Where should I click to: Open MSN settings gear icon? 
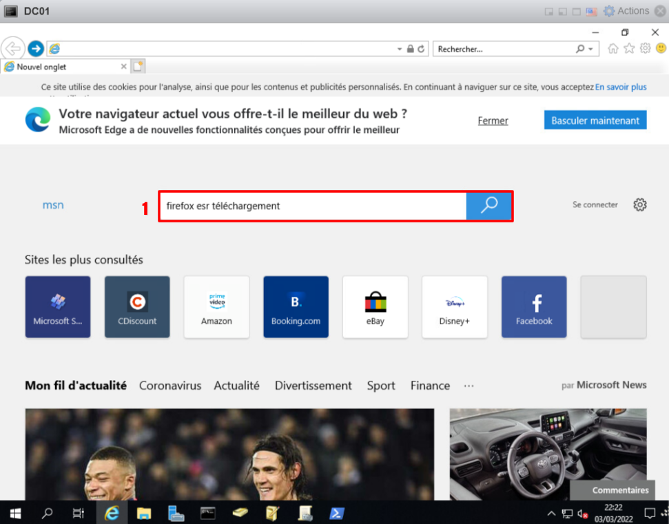(x=640, y=205)
